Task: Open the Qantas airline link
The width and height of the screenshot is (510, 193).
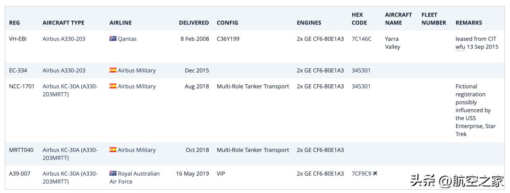Action: click(127, 39)
